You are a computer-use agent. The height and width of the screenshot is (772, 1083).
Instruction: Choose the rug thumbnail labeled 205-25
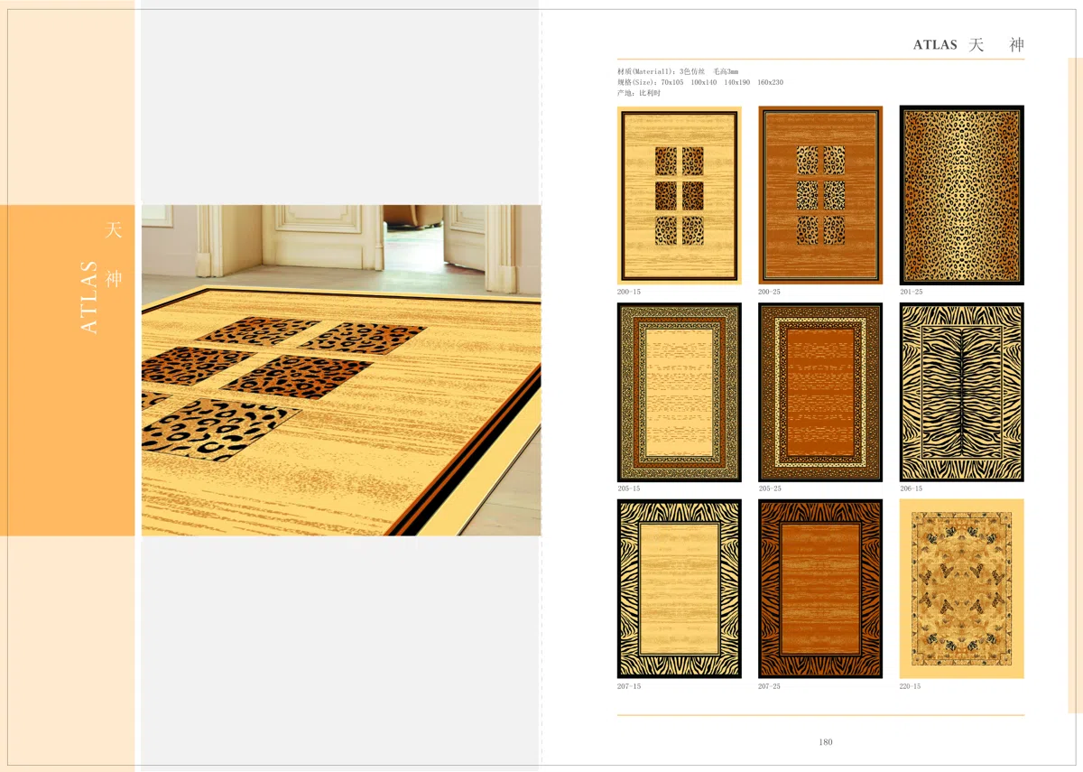[x=820, y=392]
